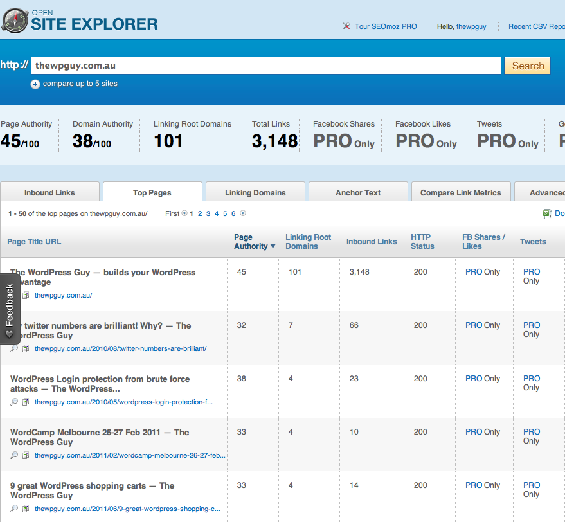This screenshot has width=565, height=522.
Task: Click the plus icon to compare sites
Action: pyautogui.click(x=35, y=84)
